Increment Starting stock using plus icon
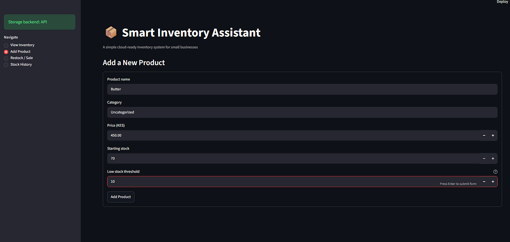This screenshot has width=510, height=242. click(x=493, y=159)
